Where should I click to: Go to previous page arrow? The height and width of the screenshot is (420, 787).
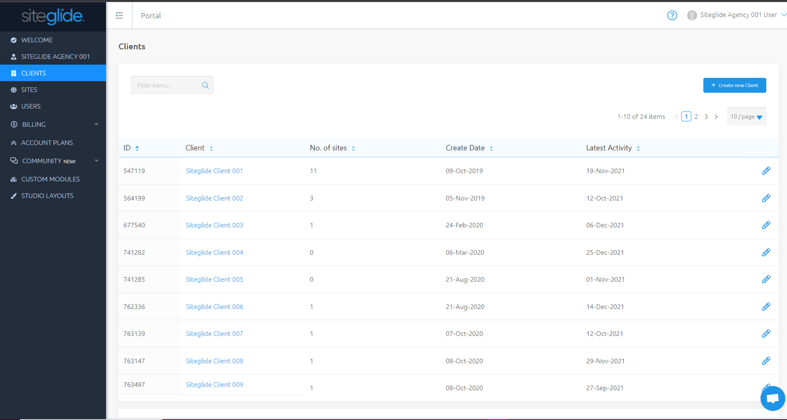point(676,117)
